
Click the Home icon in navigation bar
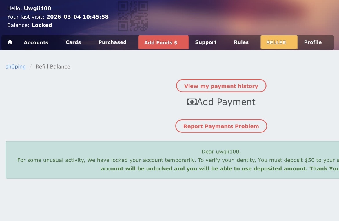click(10, 42)
